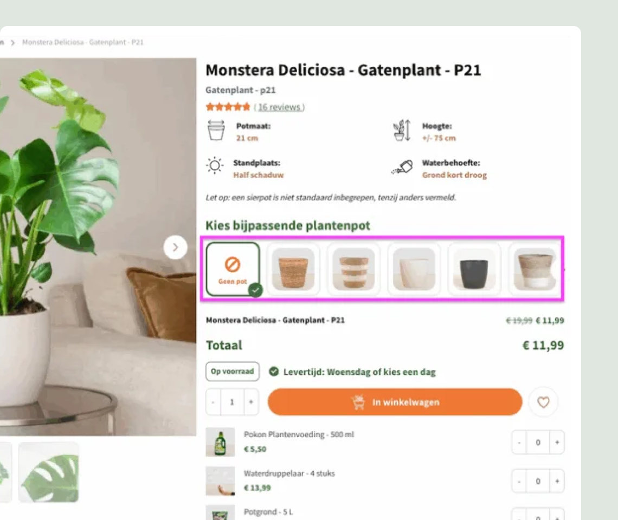Select the woven basket plant pot
Viewport: 618px width, 520px height.
[x=293, y=269]
